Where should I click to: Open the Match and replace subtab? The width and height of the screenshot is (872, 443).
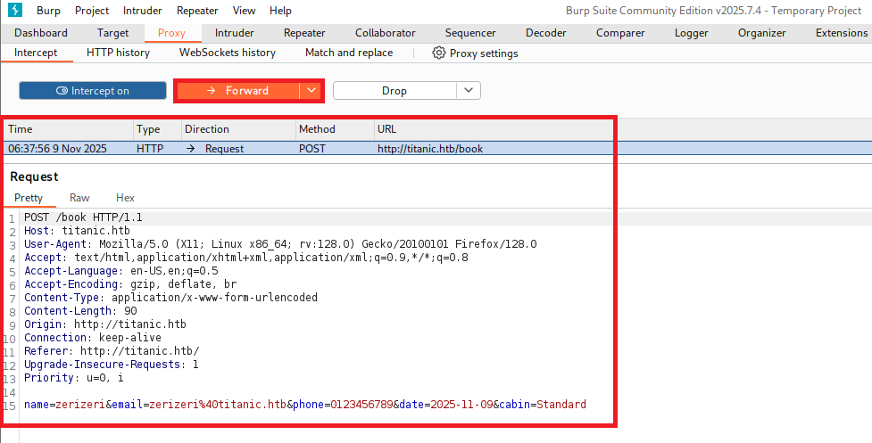[349, 53]
